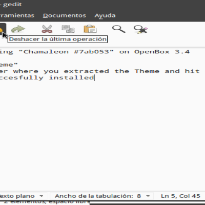Image resolution: width=205 pixels, height=205 pixels.
Task: Click the text "Chamaleon #7ab053"
Action: 66,52
